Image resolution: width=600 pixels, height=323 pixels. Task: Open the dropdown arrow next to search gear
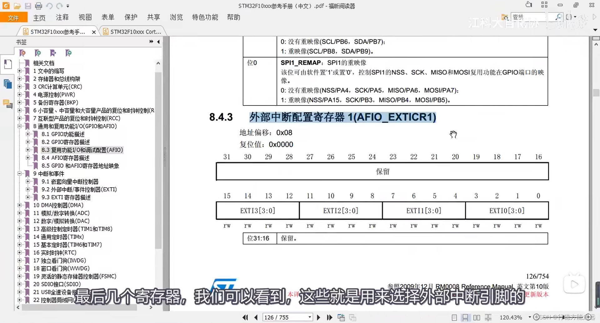575,17
